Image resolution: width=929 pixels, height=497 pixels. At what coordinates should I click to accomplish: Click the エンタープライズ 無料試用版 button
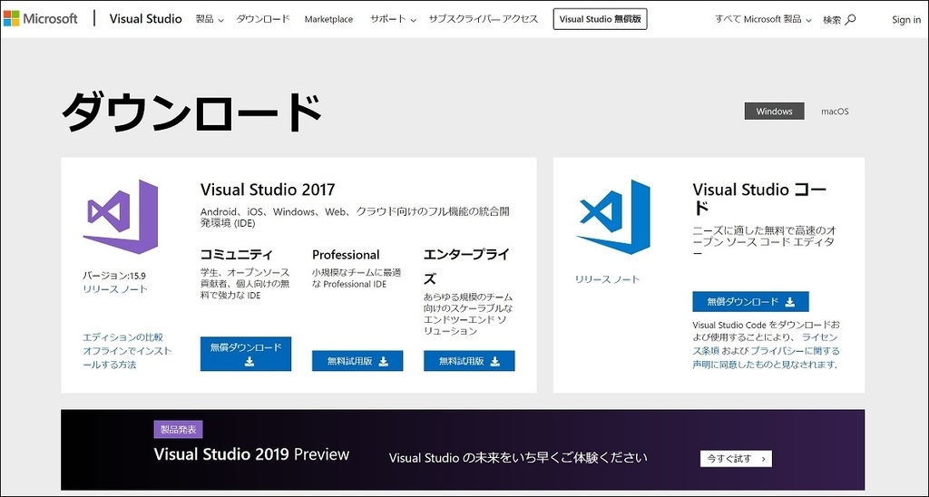pos(469,361)
